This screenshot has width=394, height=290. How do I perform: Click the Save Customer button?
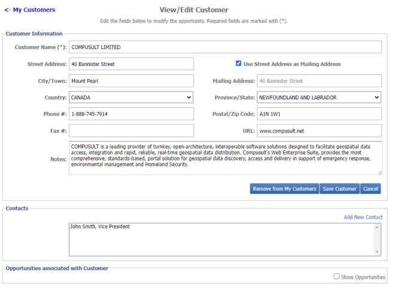[x=340, y=189]
